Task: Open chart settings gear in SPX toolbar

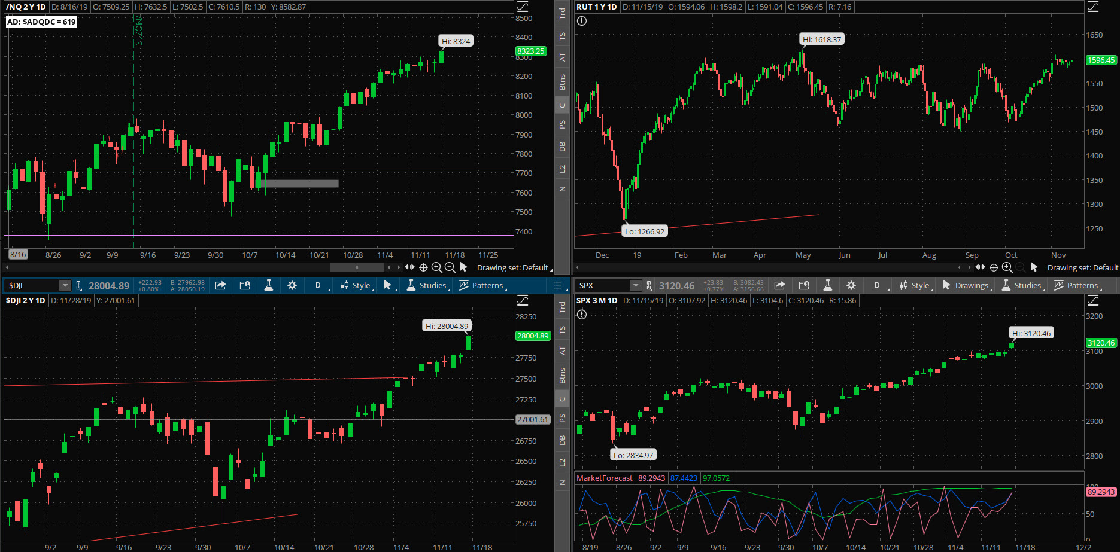Action: point(851,285)
